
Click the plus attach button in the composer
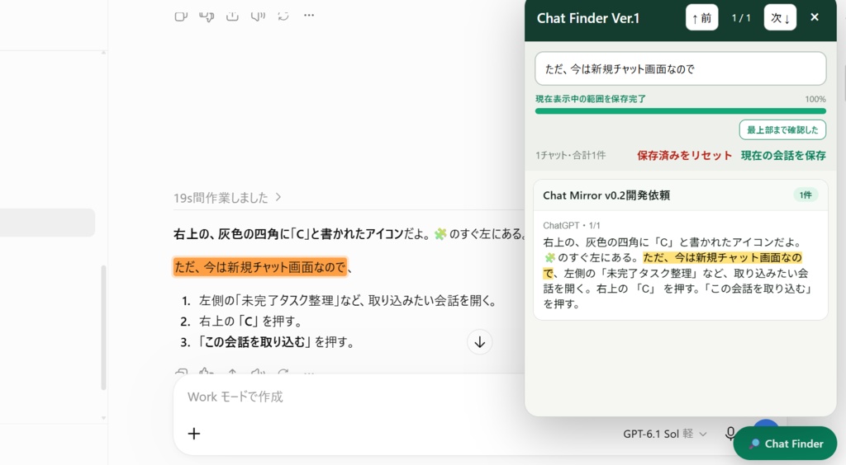click(x=193, y=433)
